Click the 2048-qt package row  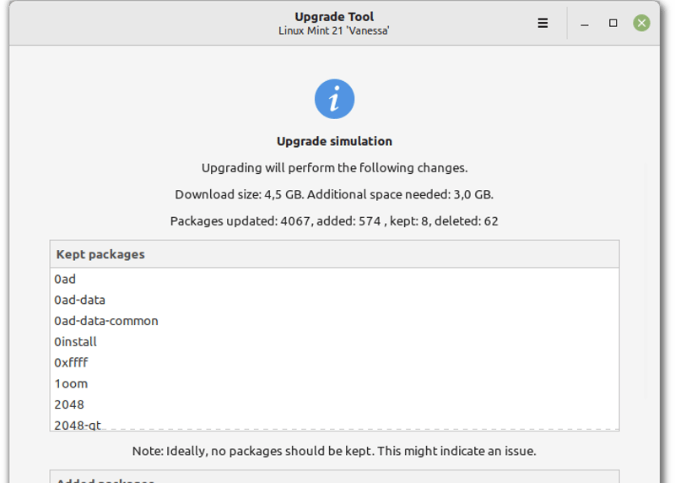[x=78, y=425]
